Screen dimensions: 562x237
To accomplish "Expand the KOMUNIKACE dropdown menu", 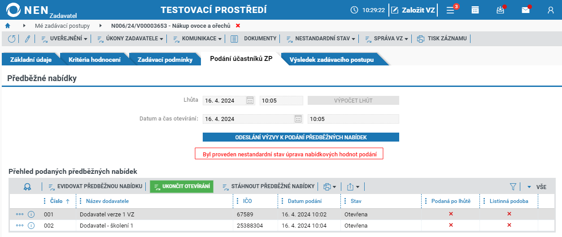I will point(197,39).
